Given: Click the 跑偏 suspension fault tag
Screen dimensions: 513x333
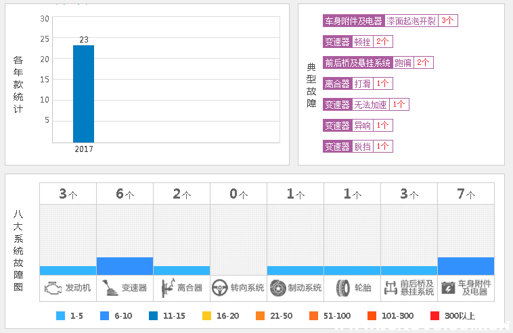Looking at the screenshot, I should point(403,63).
